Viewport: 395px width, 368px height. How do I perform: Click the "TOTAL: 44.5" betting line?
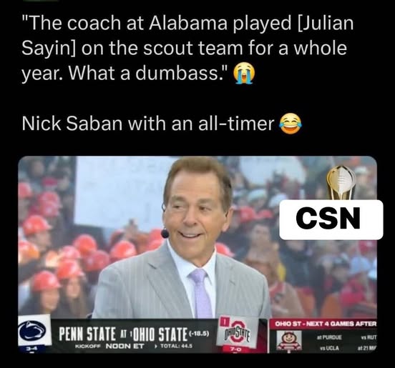tap(176, 346)
